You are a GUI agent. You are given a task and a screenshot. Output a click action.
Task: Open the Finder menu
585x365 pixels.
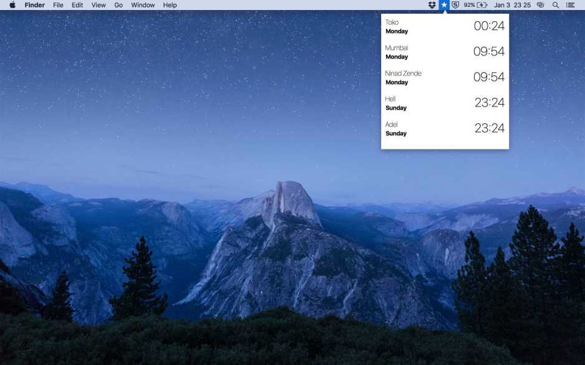tap(35, 5)
